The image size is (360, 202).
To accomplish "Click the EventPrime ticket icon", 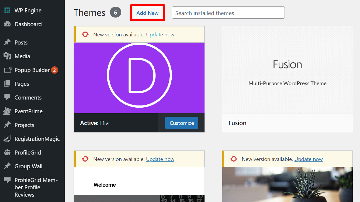I will point(7,111).
